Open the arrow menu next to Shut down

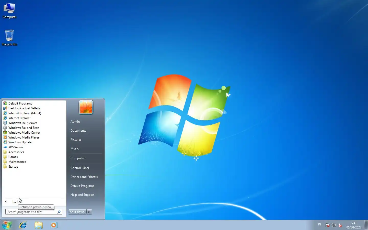pos(89,212)
